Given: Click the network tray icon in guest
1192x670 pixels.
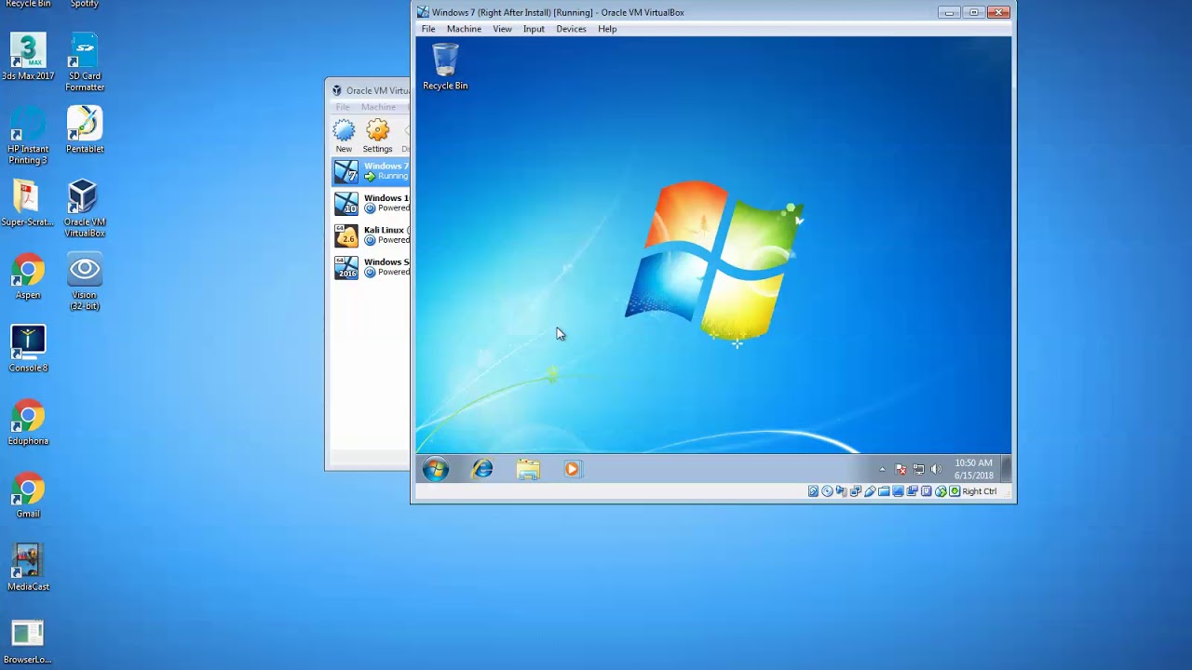Looking at the screenshot, I should click(919, 469).
